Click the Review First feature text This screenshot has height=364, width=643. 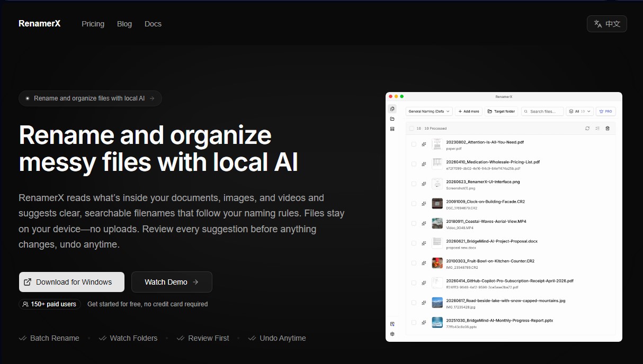pyautogui.click(x=209, y=338)
